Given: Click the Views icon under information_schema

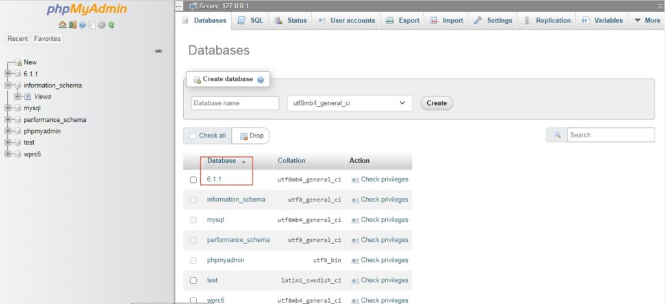Looking at the screenshot, I should coord(27,97).
